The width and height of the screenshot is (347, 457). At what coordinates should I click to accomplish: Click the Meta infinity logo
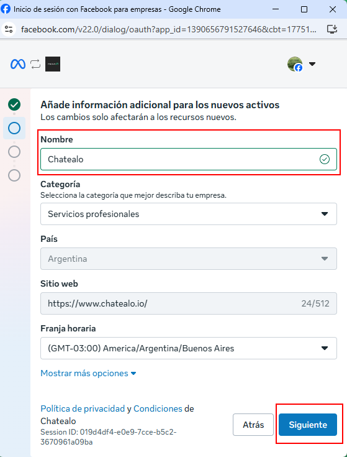(18, 64)
